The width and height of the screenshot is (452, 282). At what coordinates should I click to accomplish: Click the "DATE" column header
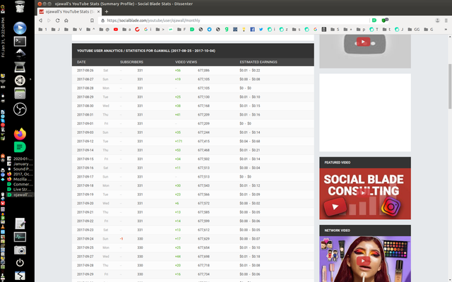pos(81,62)
